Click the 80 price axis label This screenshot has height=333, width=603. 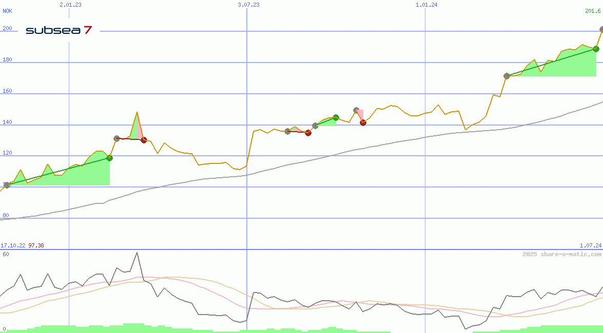pyautogui.click(x=6, y=215)
